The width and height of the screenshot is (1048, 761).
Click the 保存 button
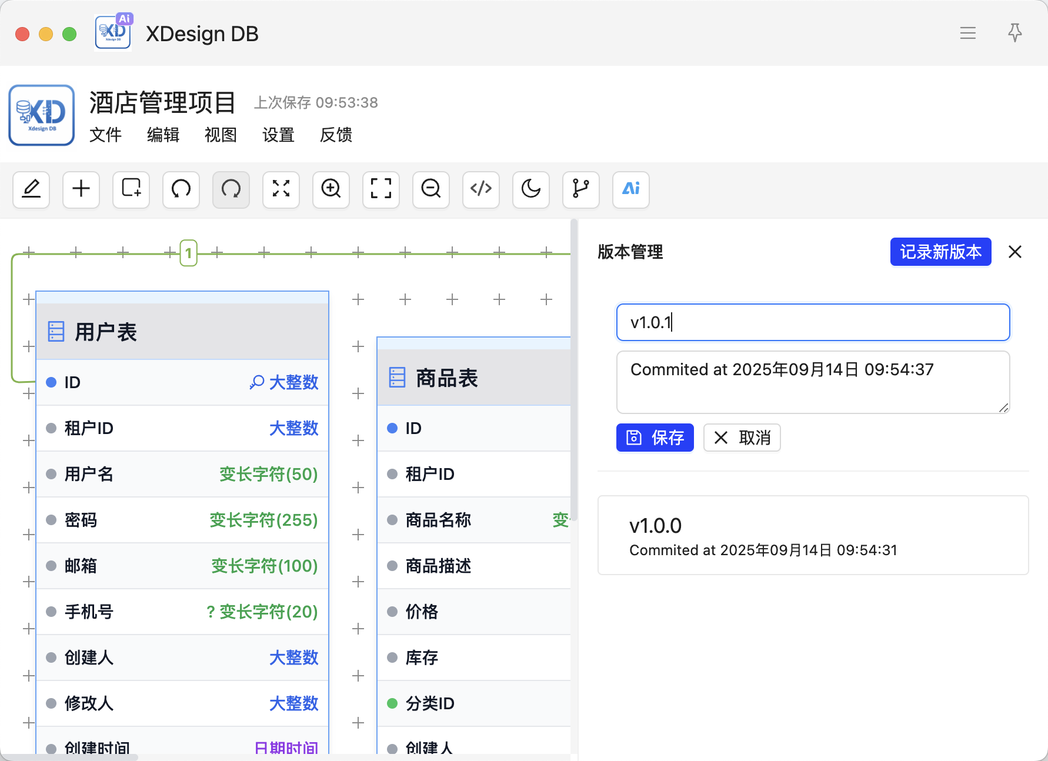(655, 438)
